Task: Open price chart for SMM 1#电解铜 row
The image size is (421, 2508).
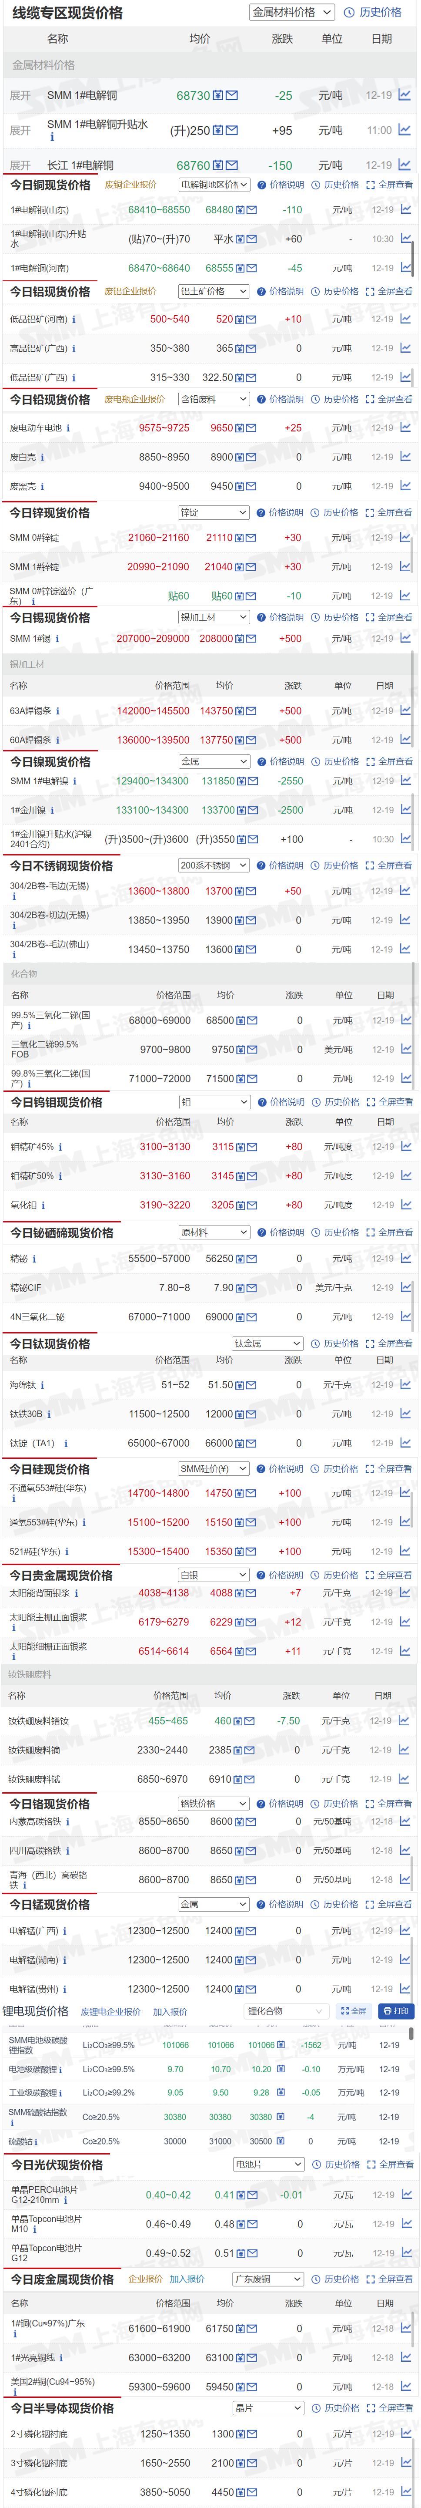Action: coord(404,95)
